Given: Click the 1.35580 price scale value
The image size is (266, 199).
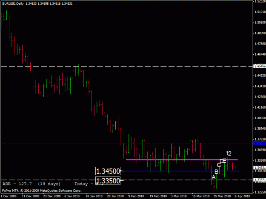Looking at the screenshot, I should point(260,160).
